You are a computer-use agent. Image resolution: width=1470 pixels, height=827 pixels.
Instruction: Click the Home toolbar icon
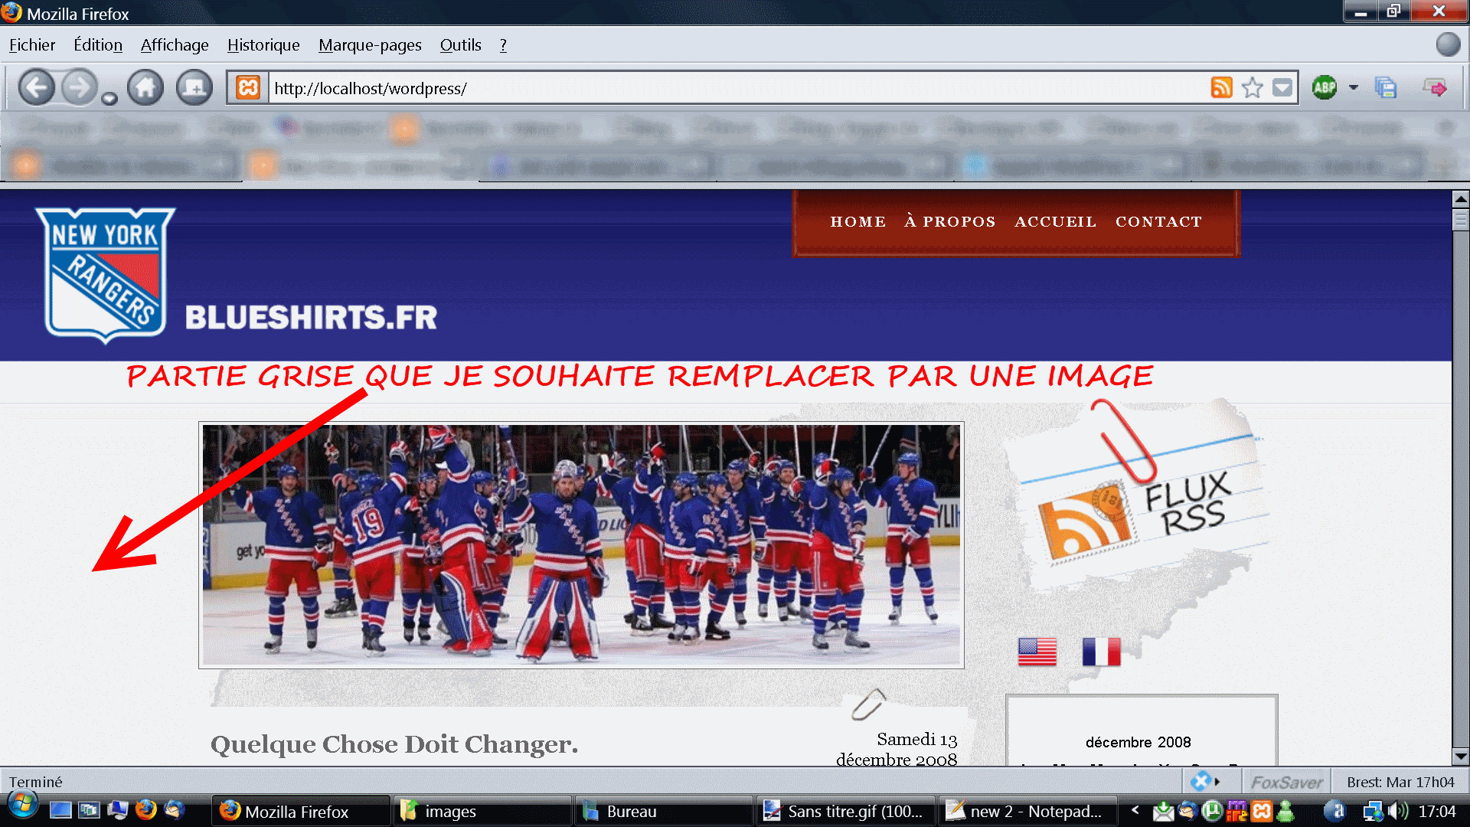coord(145,88)
